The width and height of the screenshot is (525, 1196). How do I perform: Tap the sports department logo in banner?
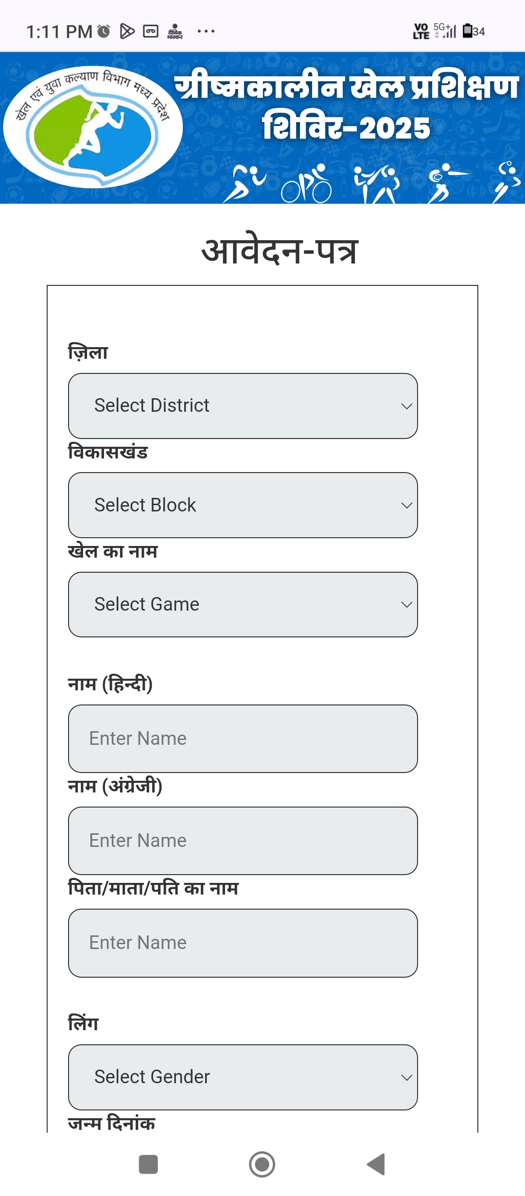pyautogui.click(x=93, y=126)
